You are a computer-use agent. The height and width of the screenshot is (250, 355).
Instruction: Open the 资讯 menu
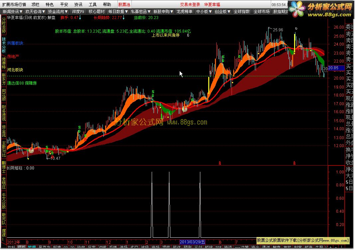point(78,5)
